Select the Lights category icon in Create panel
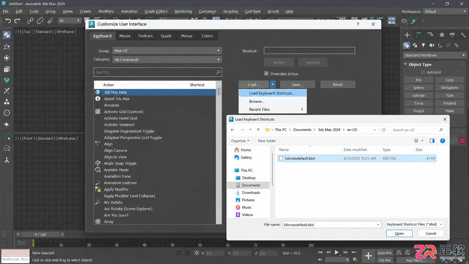469x264 pixels. point(423,45)
